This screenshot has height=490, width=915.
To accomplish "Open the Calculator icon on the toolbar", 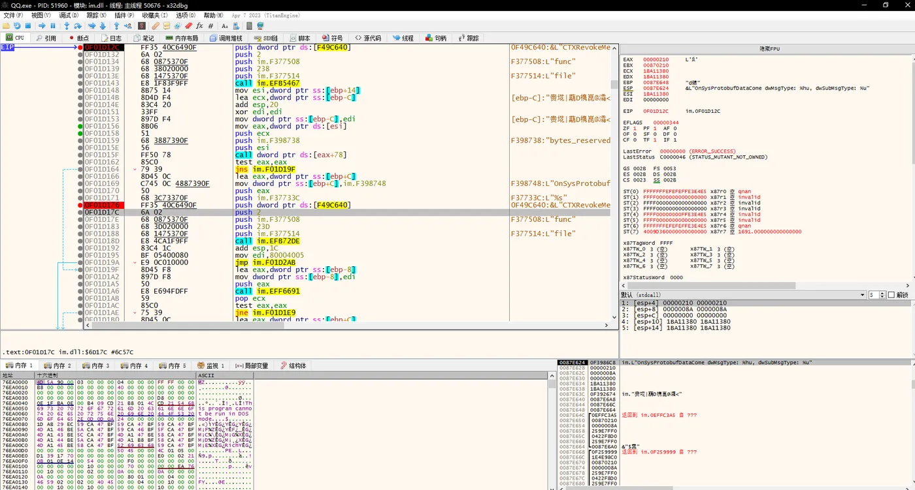I will [x=249, y=26].
